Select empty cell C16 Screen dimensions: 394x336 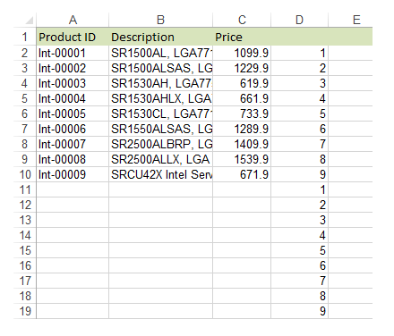click(x=242, y=265)
